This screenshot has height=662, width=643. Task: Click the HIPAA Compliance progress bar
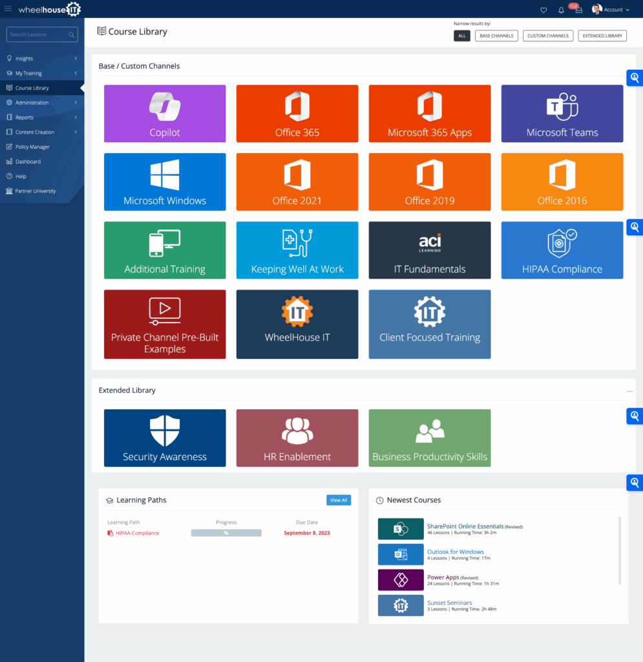click(x=226, y=533)
